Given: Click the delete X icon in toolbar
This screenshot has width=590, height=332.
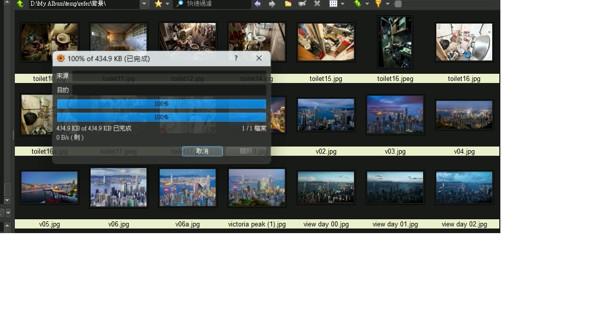Looking at the screenshot, I should point(317,4).
